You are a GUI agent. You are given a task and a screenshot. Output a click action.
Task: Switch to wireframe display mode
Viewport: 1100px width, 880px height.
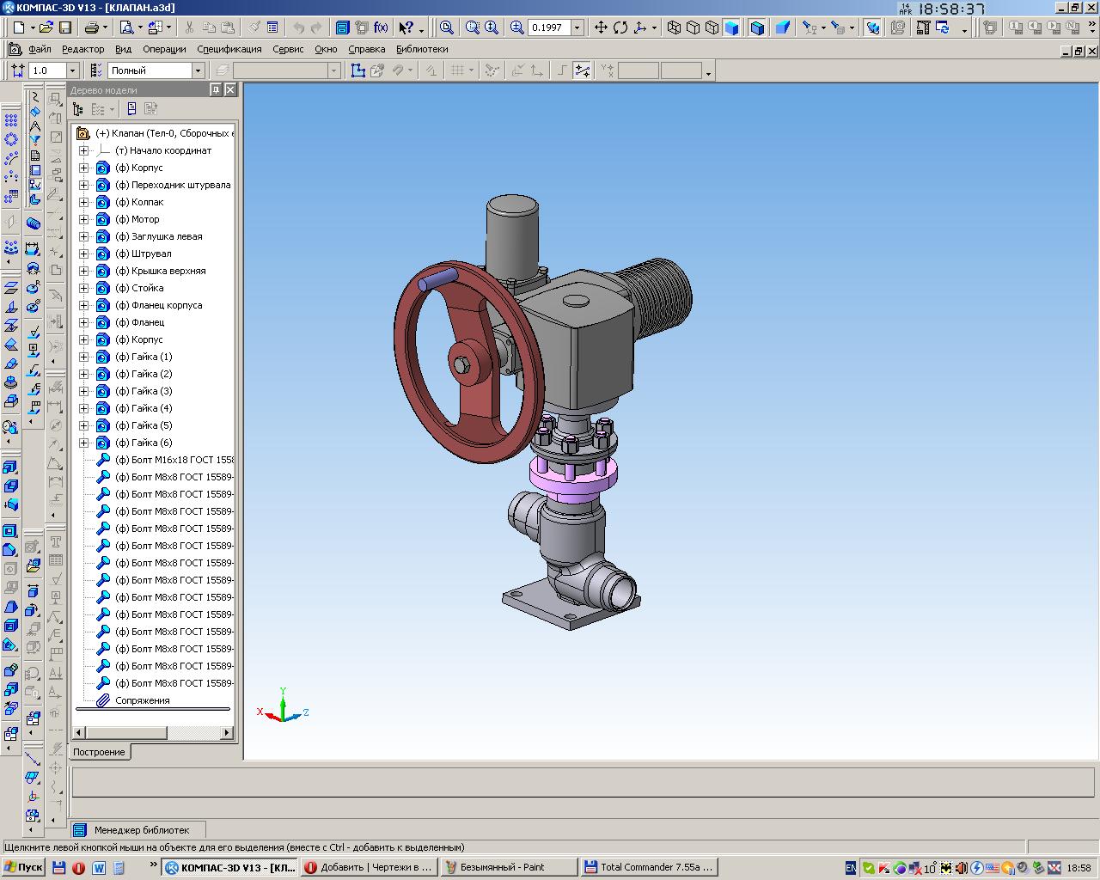[x=674, y=27]
